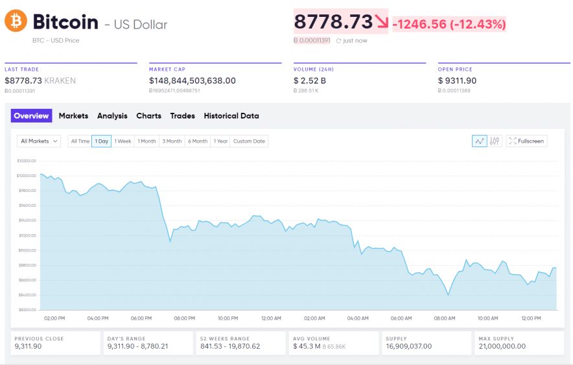Viewport: 573px width, 365px height.
Task: Open the Fullscreen chart view
Action: pyautogui.click(x=526, y=141)
